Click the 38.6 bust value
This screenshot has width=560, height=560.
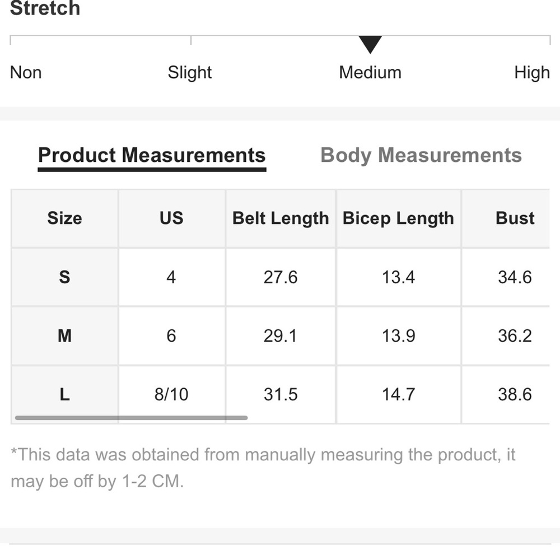point(515,394)
